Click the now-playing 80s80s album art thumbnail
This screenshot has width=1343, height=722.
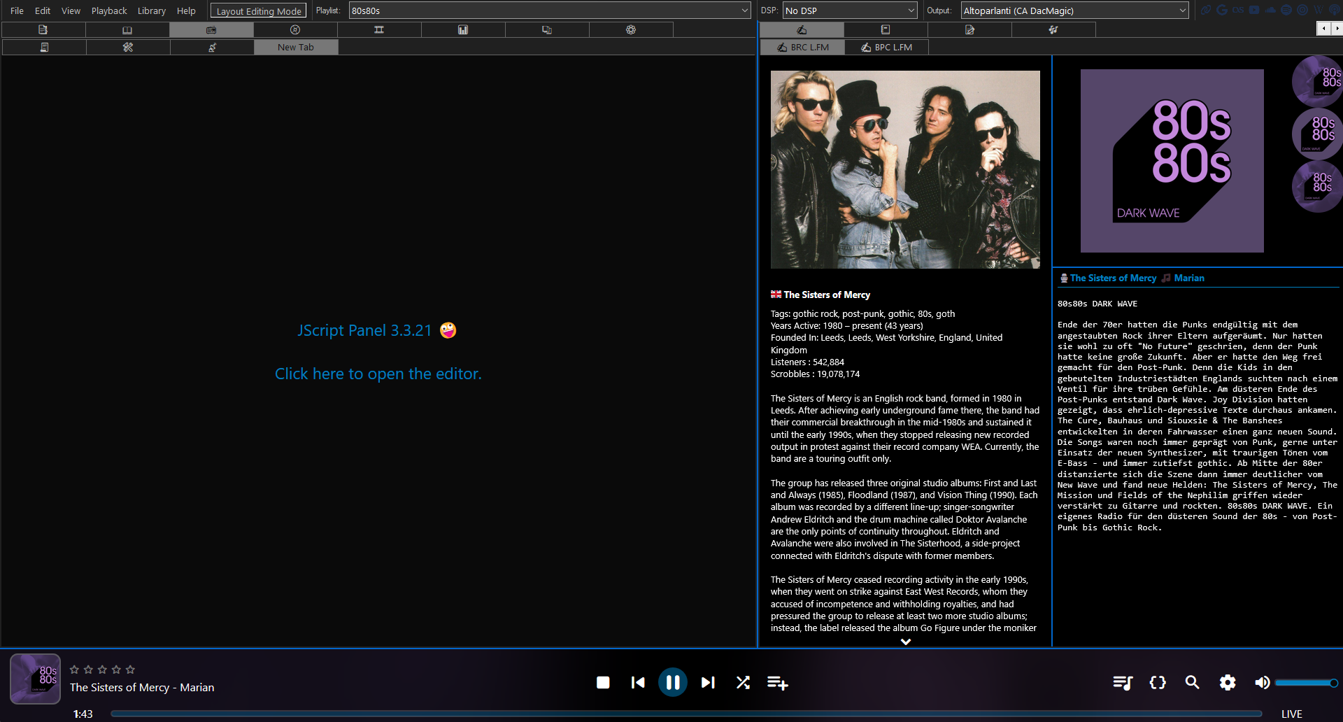click(x=35, y=679)
